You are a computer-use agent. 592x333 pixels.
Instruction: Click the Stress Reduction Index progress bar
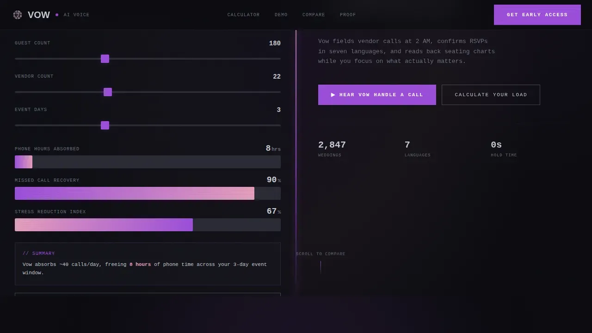tap(148, 225)
